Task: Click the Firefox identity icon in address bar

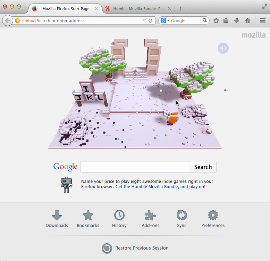Action: (x=17, y=20)
